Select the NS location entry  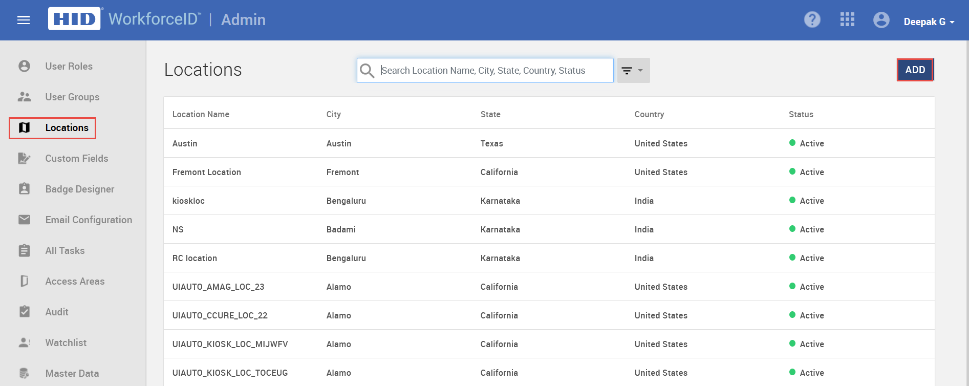[549, 229]
